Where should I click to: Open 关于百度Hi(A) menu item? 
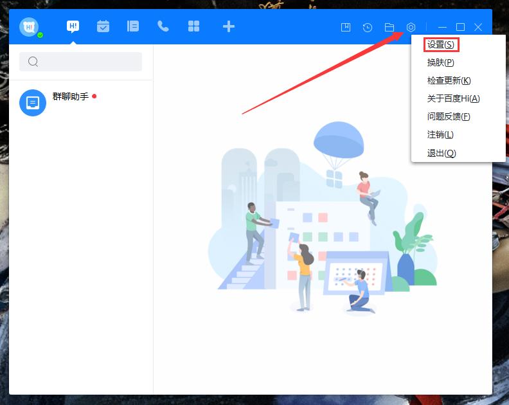tap(453, 98)
